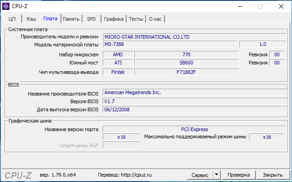Click the Набор микросхем label
The width and height of the screenshot is (292, 182).
click(x=79, y=55)
